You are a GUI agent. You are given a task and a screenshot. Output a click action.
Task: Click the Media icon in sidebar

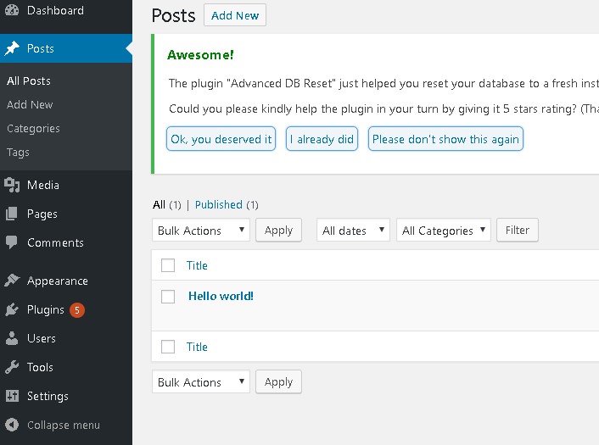12,185
